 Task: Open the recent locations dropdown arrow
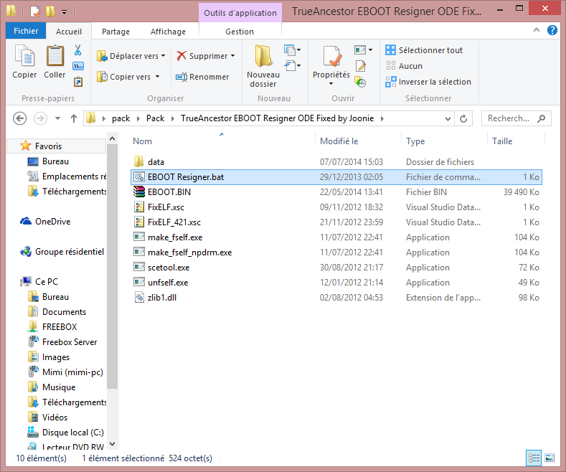click(x=58, y=118)
